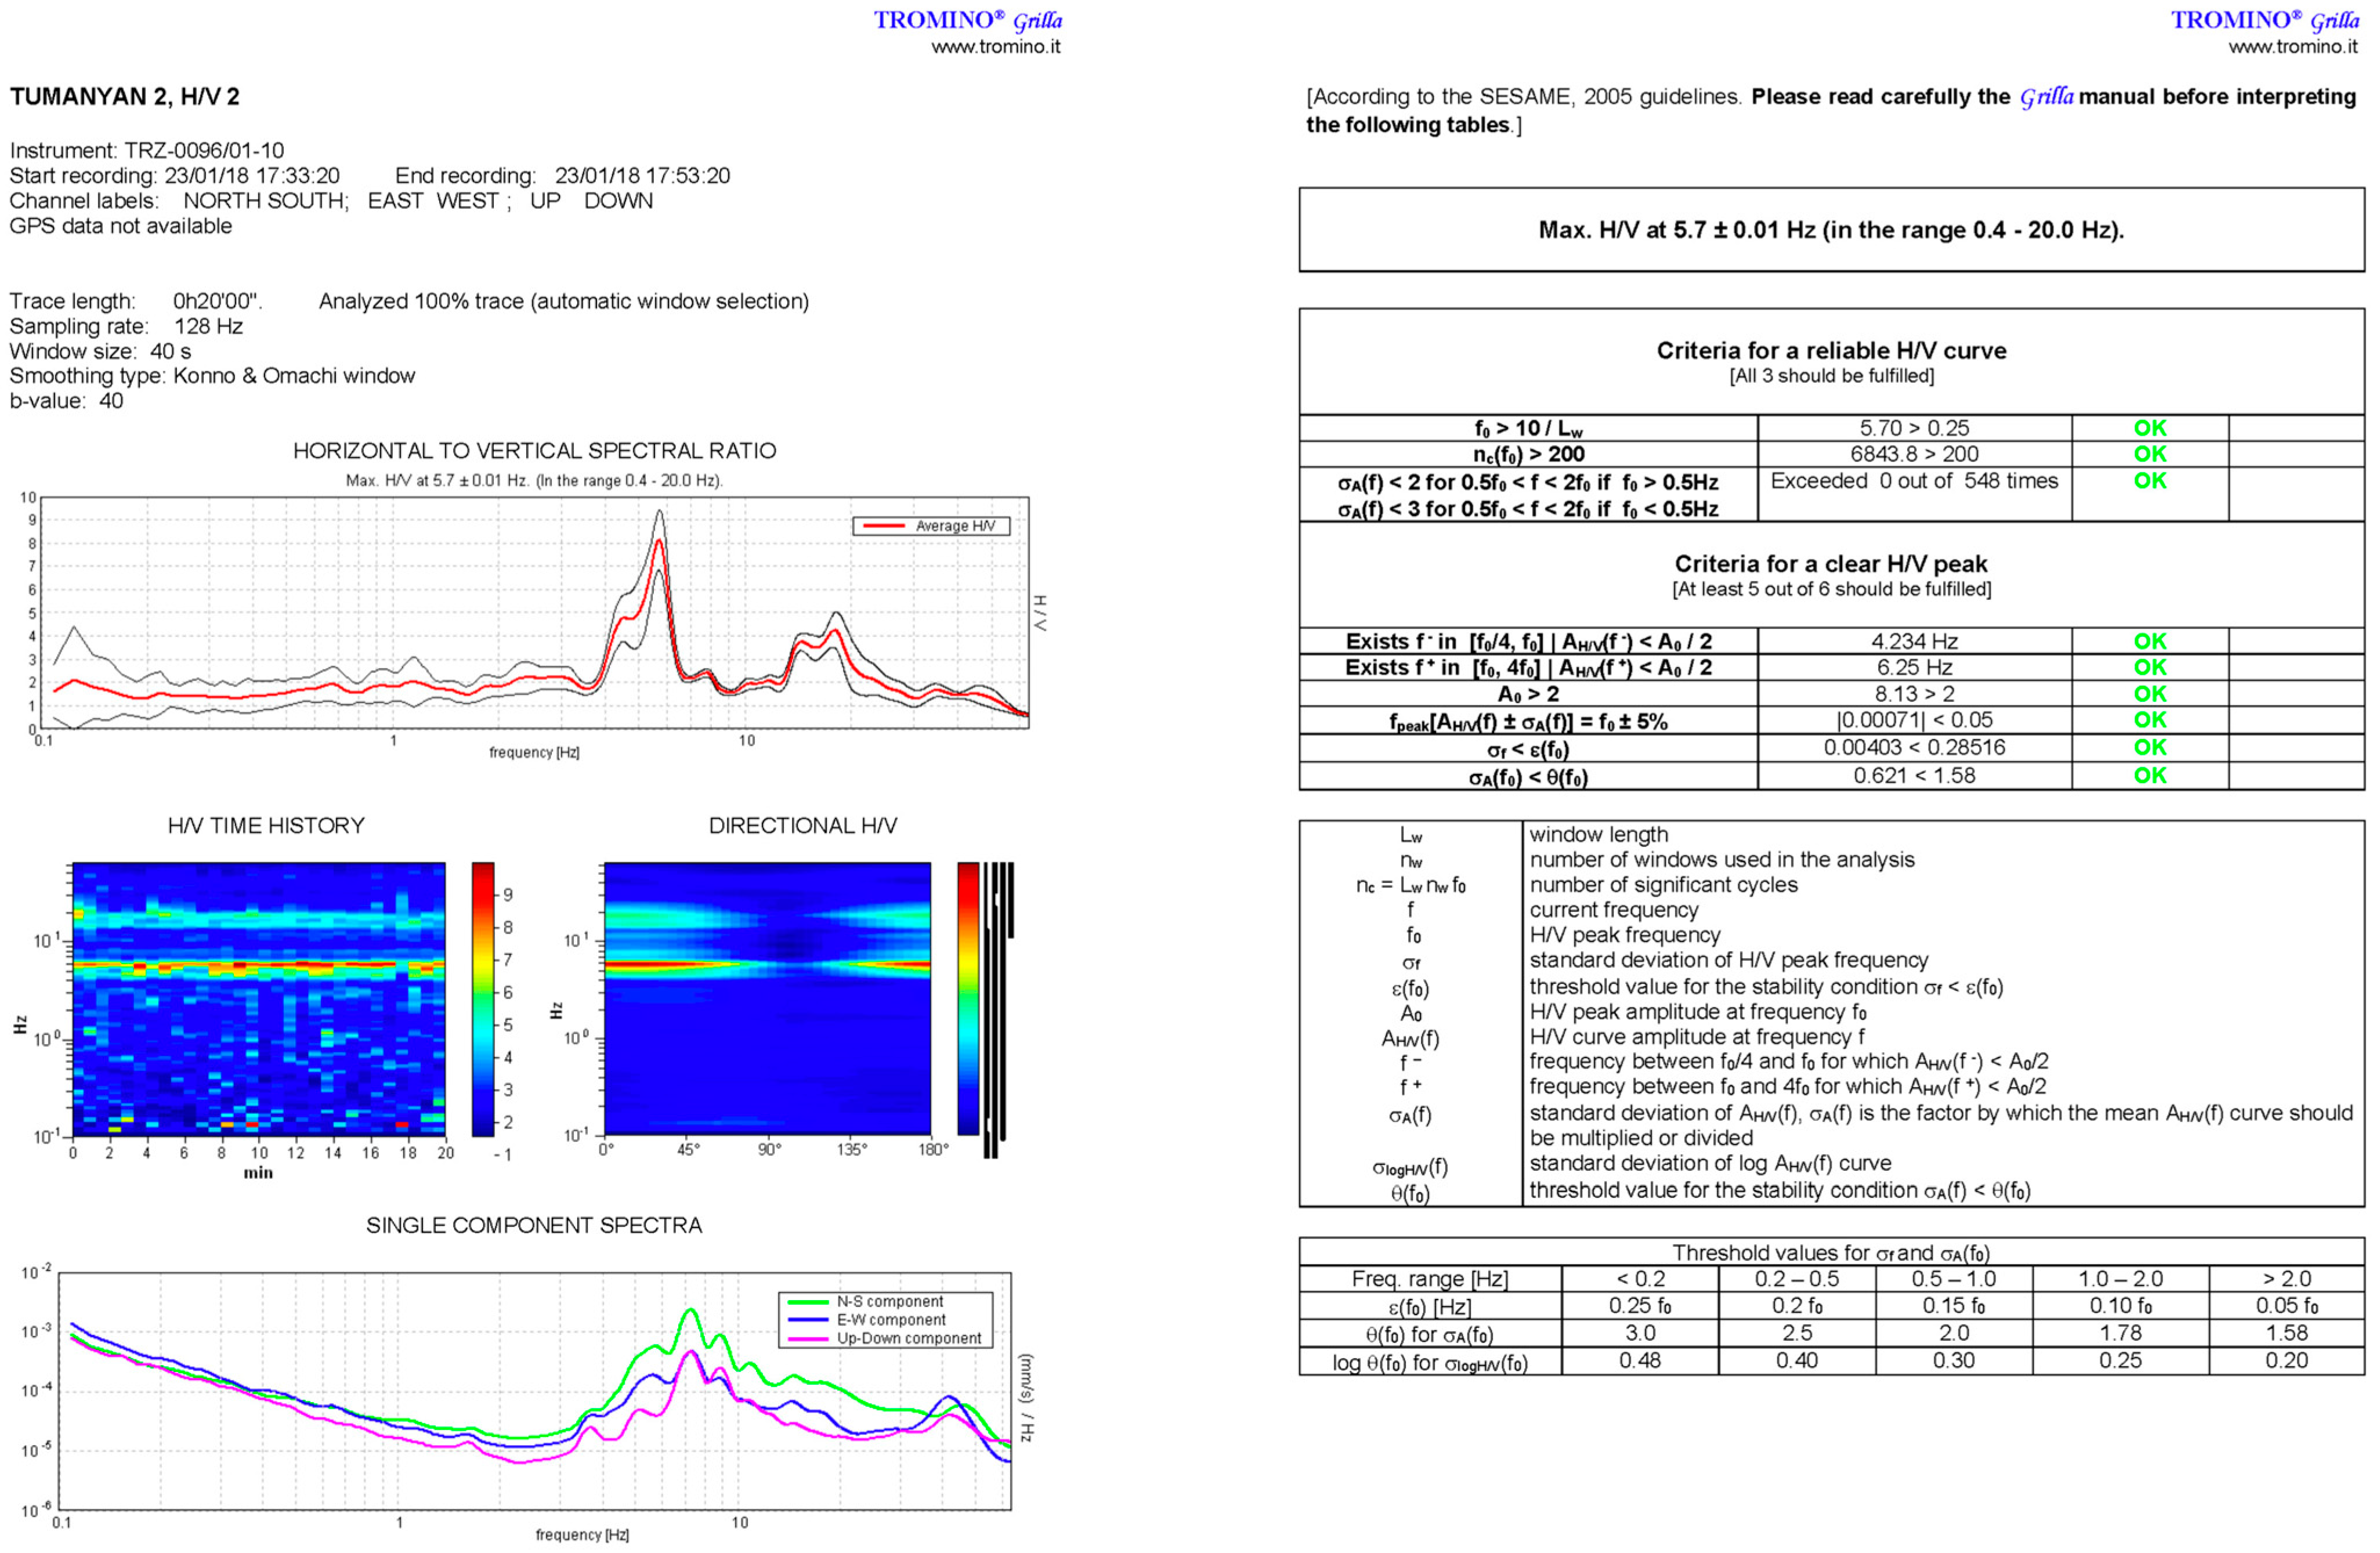Click the HORIZONTAL TO VERTICAL SPECTRAL RATIO heading
The image size is (2380, 1553).
coord(534,451)
